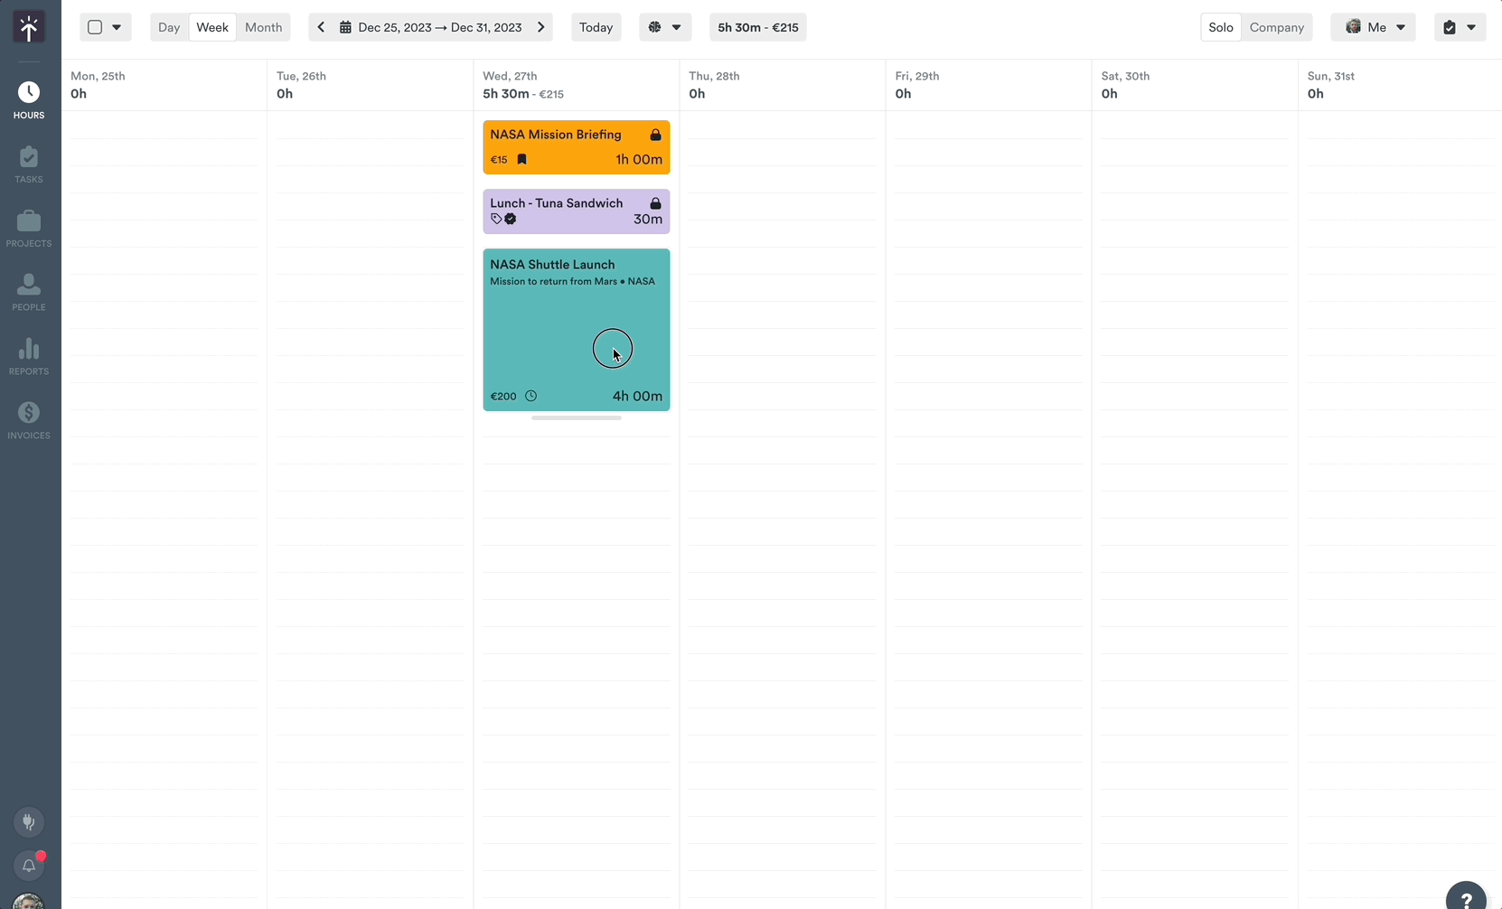Toggle the checkbox in the top-left toolbar
Viewport: 1502px width, 909px height.
click(x=97, y=27)
